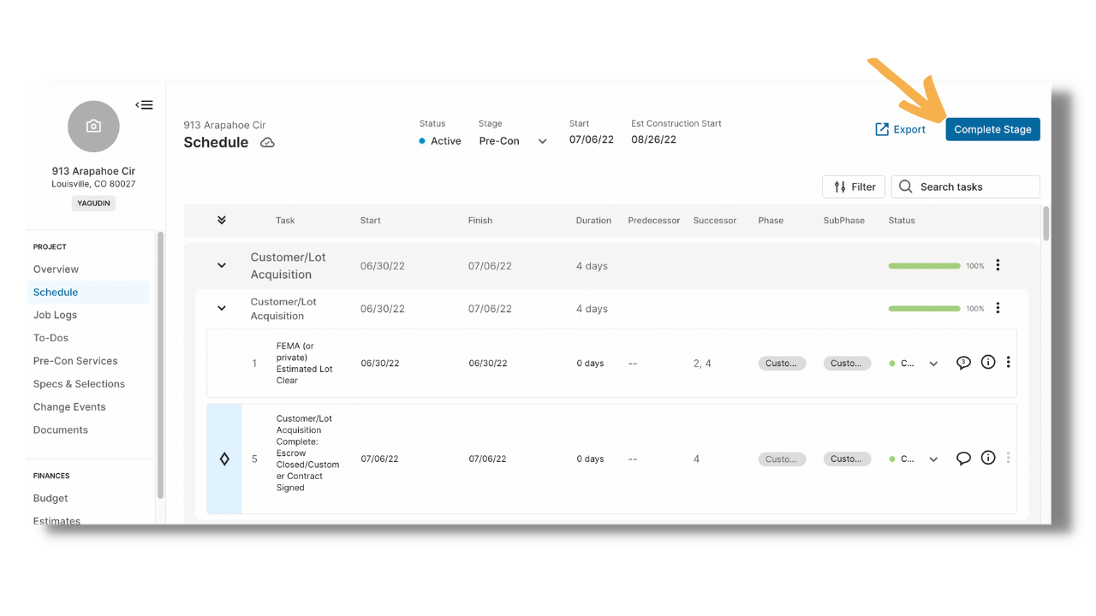Click SubPhase tag on Escrow Closed row
Viewport: 1096px width, 616px height.
[847, 459]
